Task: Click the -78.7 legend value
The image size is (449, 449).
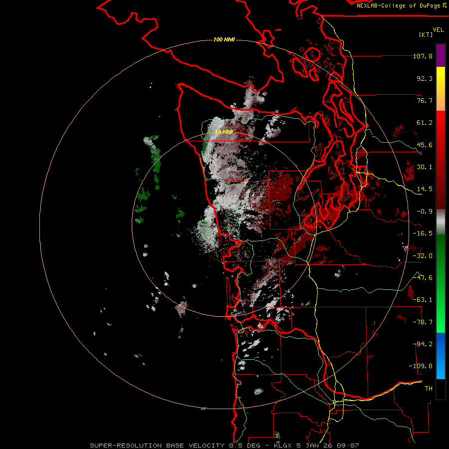Action: (423, 322)
